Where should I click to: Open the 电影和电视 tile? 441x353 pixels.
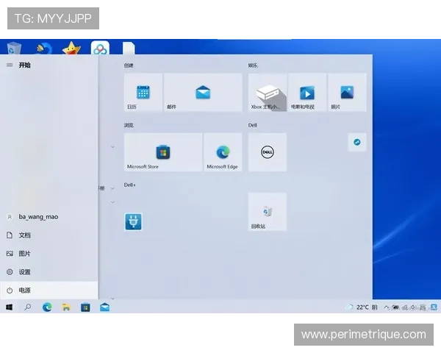[x=307, y=93]
